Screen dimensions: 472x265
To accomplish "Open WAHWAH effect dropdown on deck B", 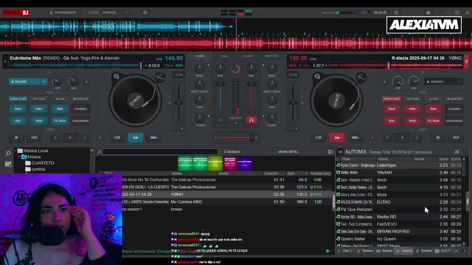I will [459, 82].
